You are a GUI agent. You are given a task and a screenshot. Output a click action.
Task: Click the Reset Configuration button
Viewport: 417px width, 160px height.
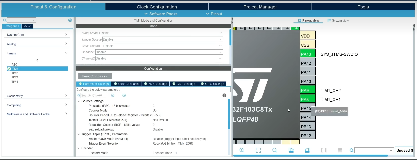95,76
